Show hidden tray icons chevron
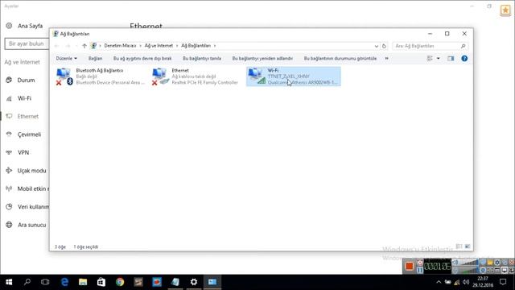The width and height of the screenshot is (515, 290). (439, 282)
